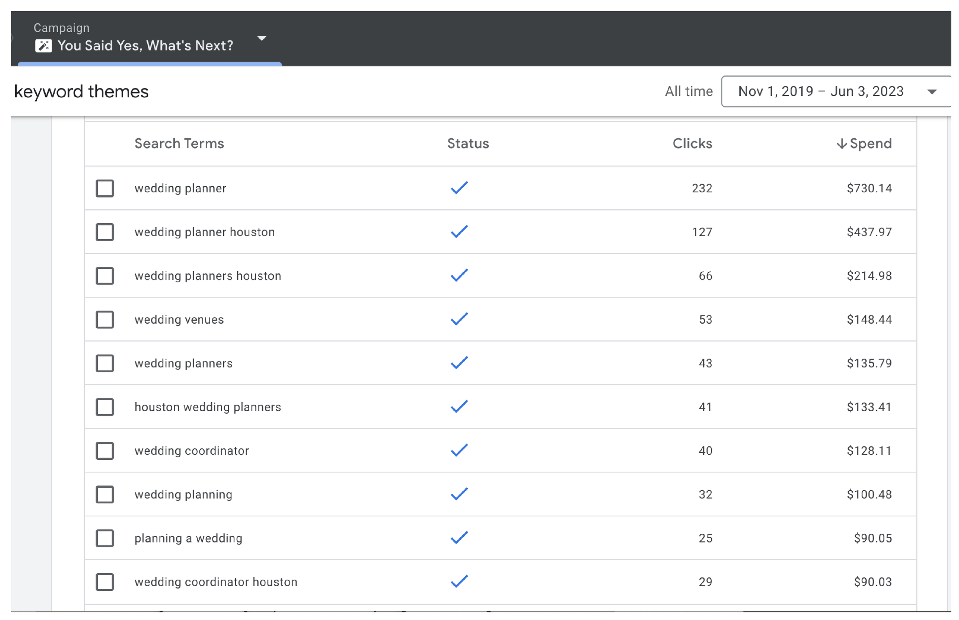Click the status checkmark for wedding planners houston
This screenshot has height=620, width=959.
[x=459, y=276]
